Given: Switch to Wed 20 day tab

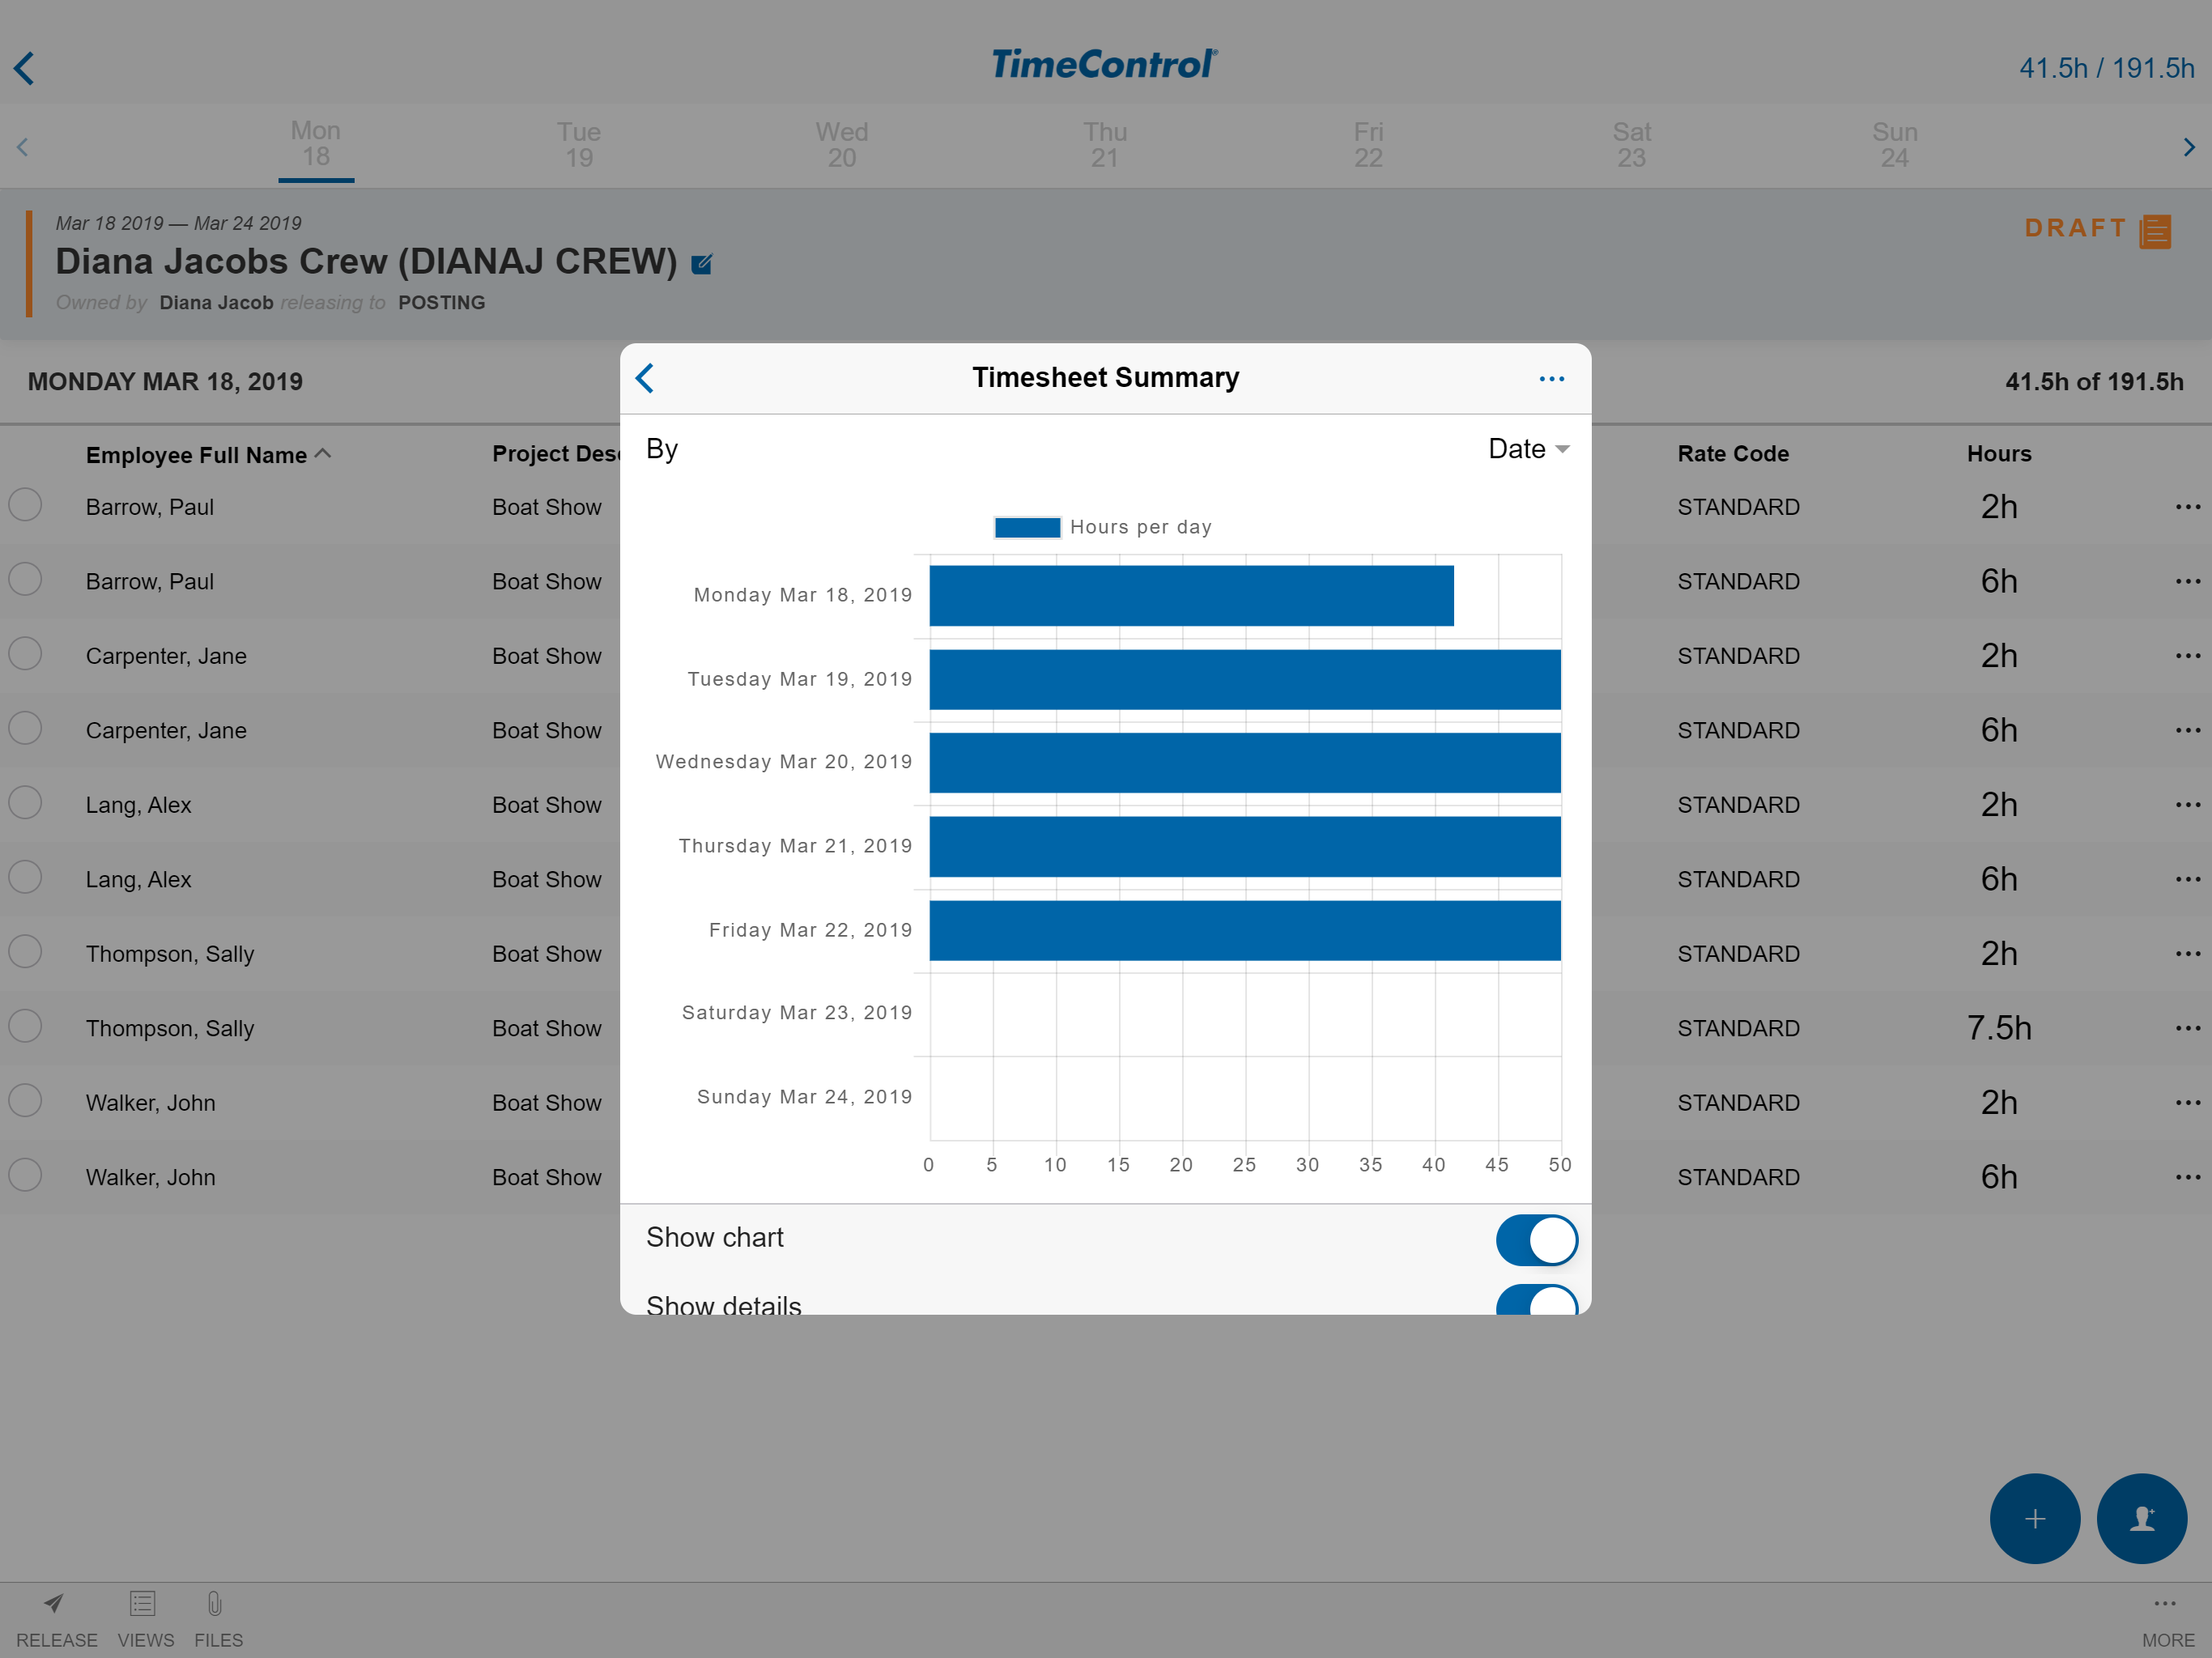Looking at the screenshot, I should (842, 146).
